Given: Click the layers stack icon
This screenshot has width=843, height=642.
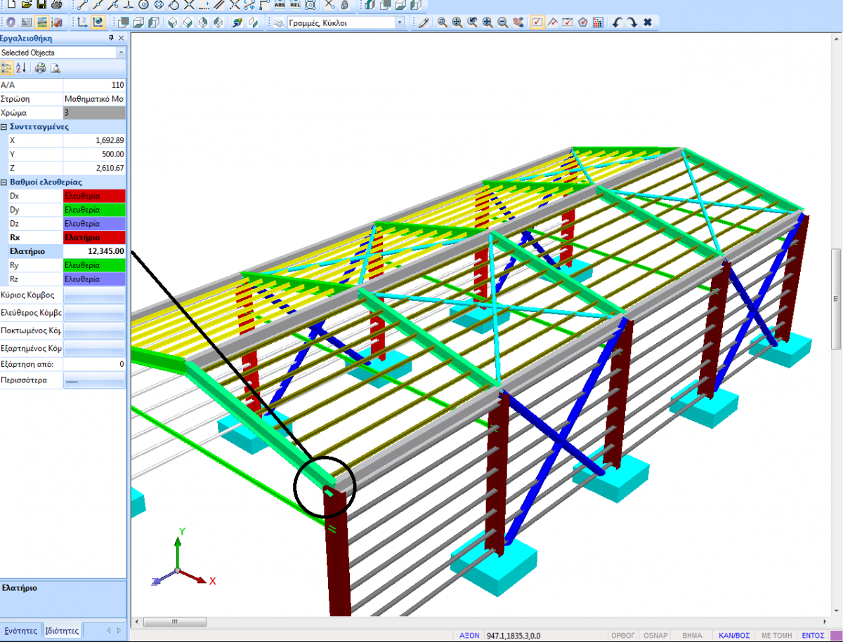Looking at the screenshot, I should pyautogui.click(x=278, y=22).
